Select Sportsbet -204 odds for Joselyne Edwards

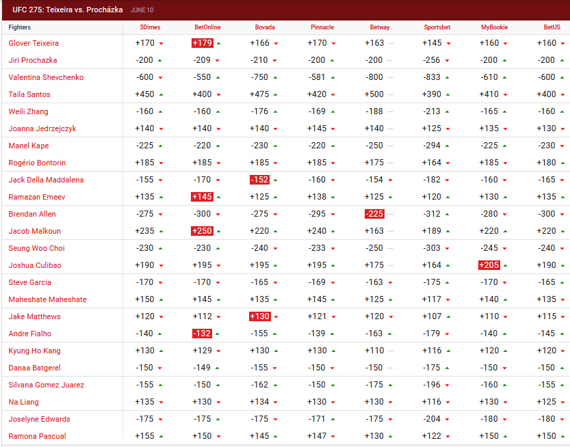432,418
